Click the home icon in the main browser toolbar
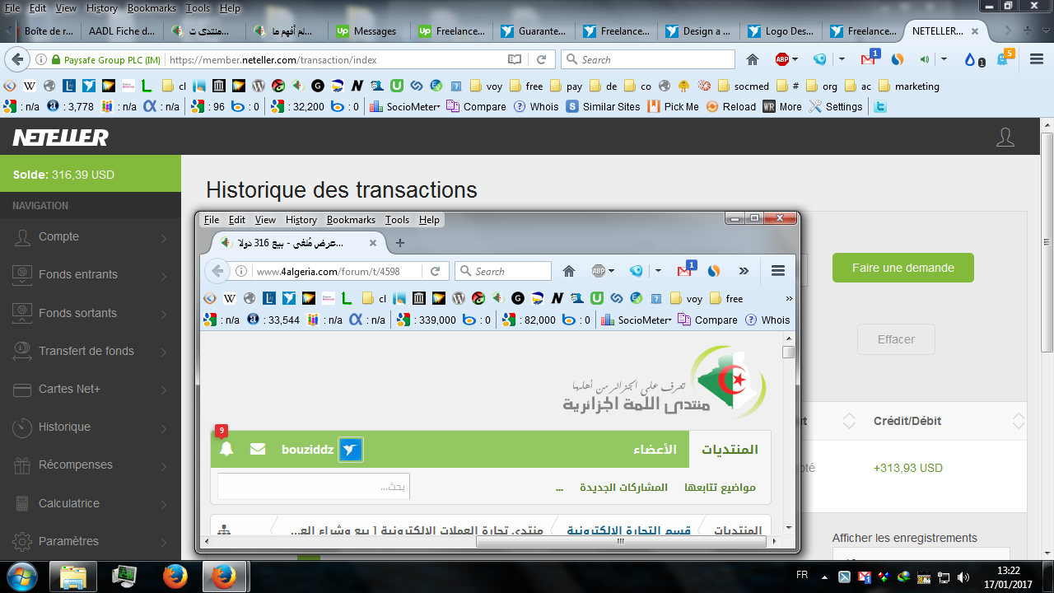Screen dimensions: 1054x593 click(x=752, y=59)
